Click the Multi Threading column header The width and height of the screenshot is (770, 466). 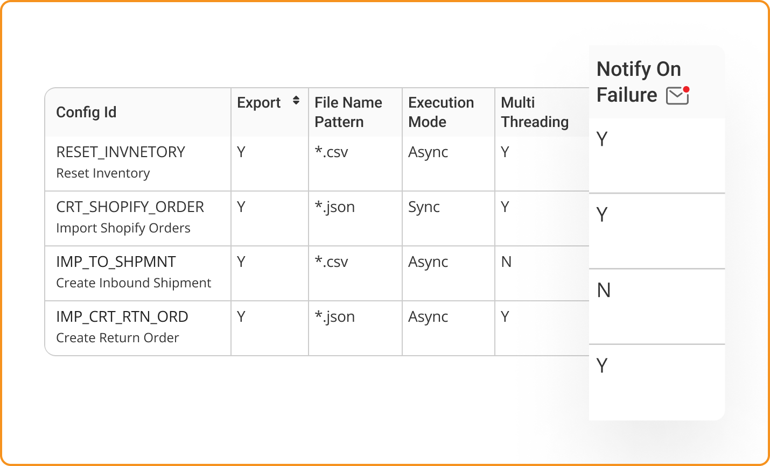[x=535, y=112]
